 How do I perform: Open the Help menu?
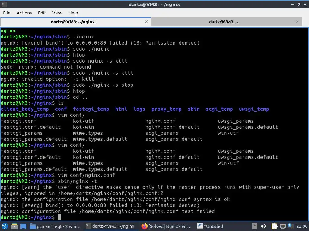(73, 13)
